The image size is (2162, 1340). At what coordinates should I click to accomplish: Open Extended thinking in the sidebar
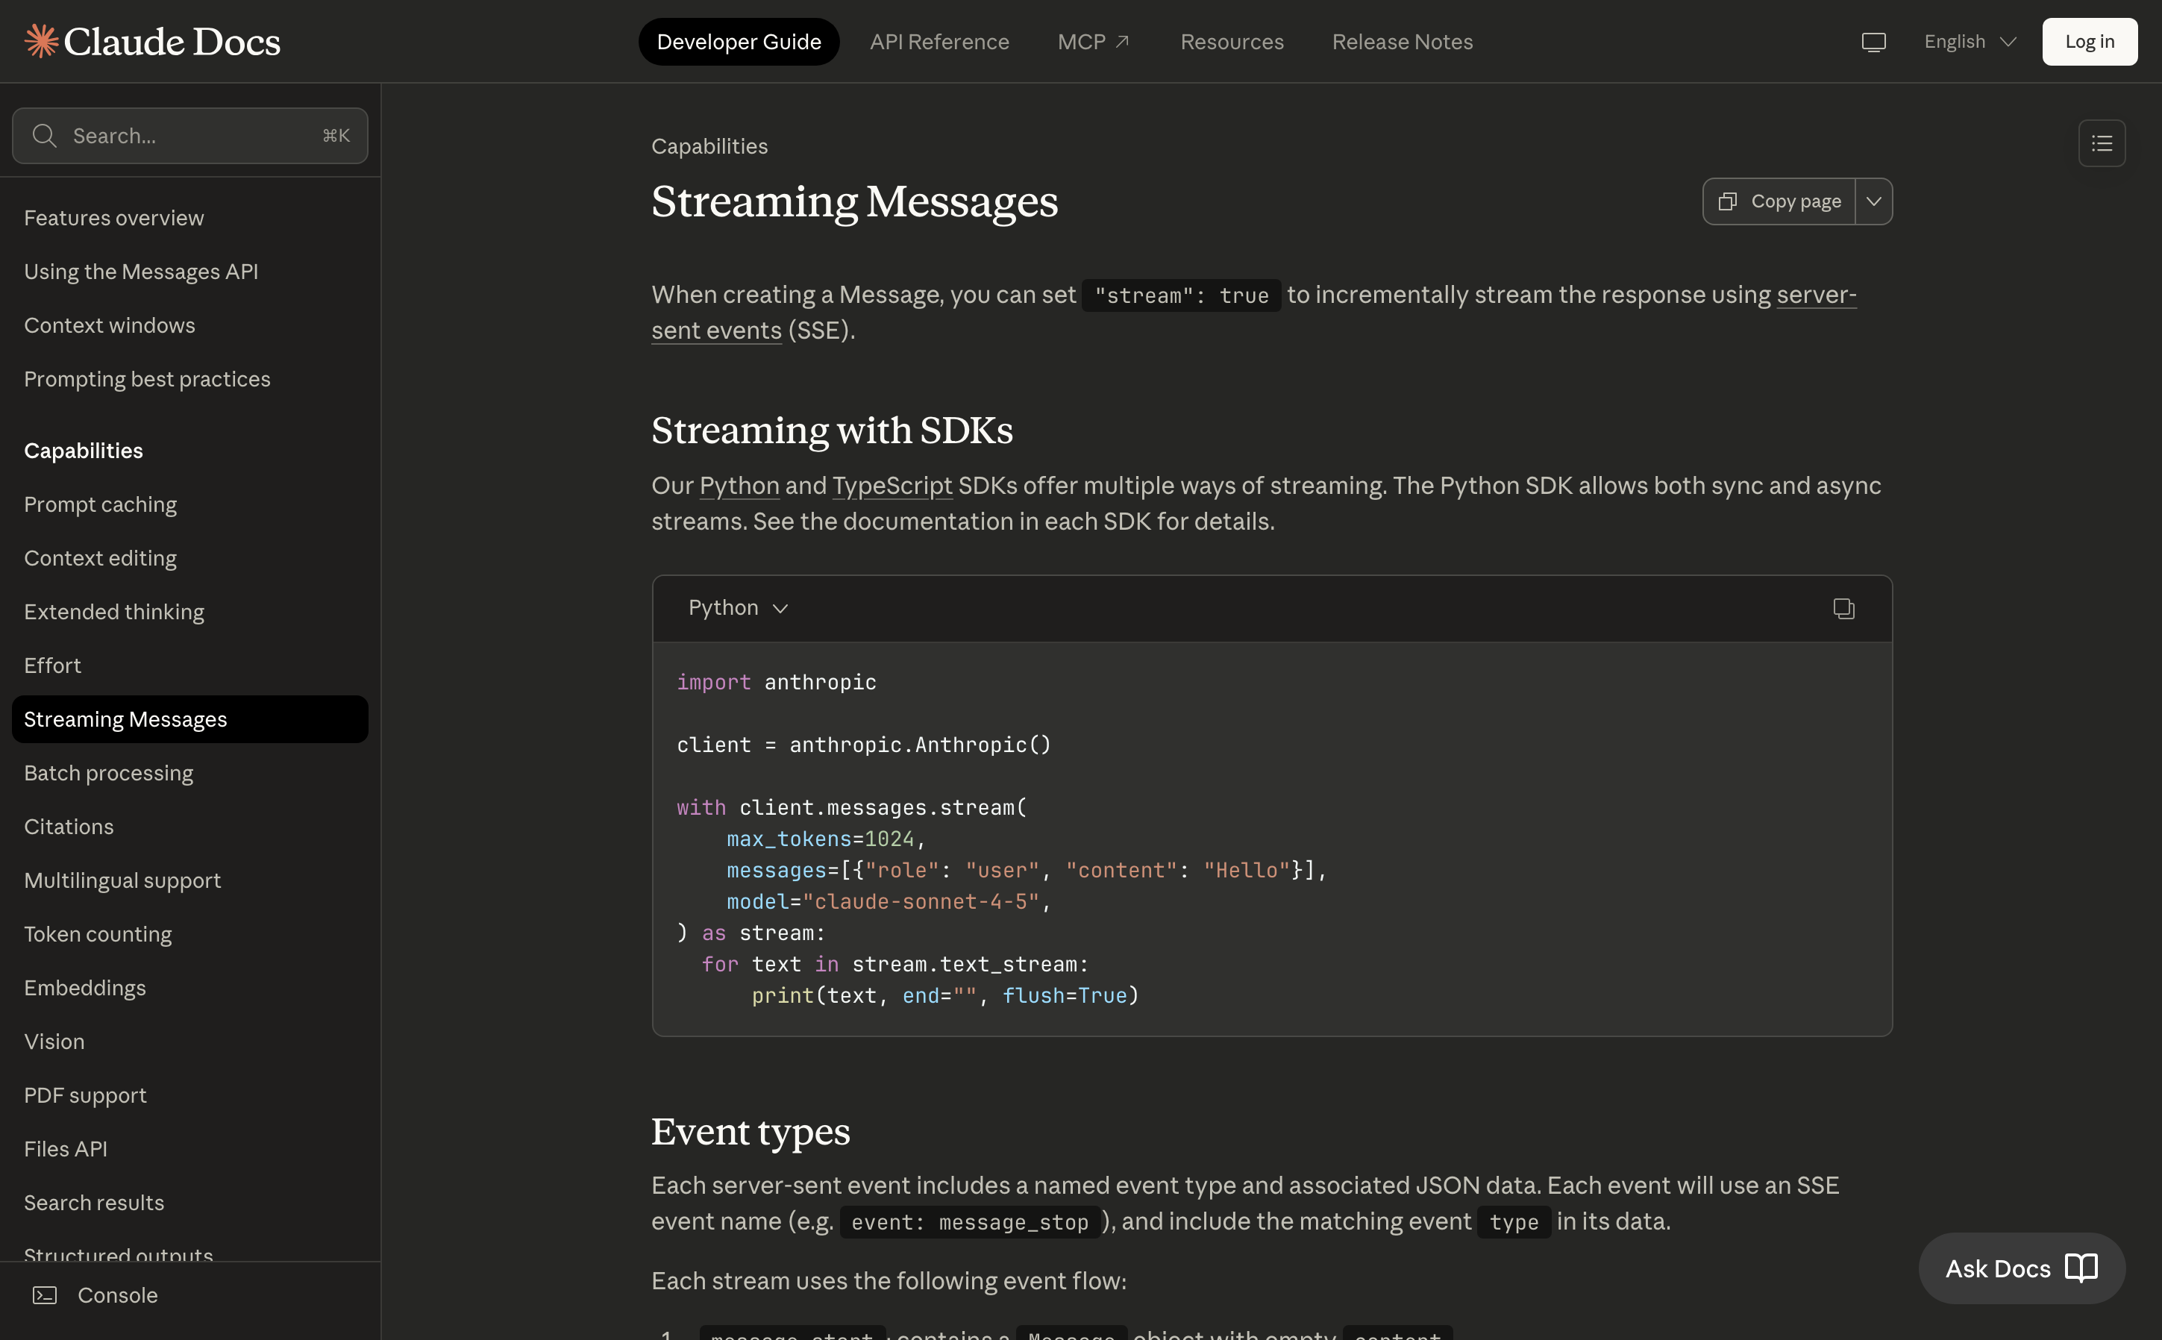(x=113, y=612)
